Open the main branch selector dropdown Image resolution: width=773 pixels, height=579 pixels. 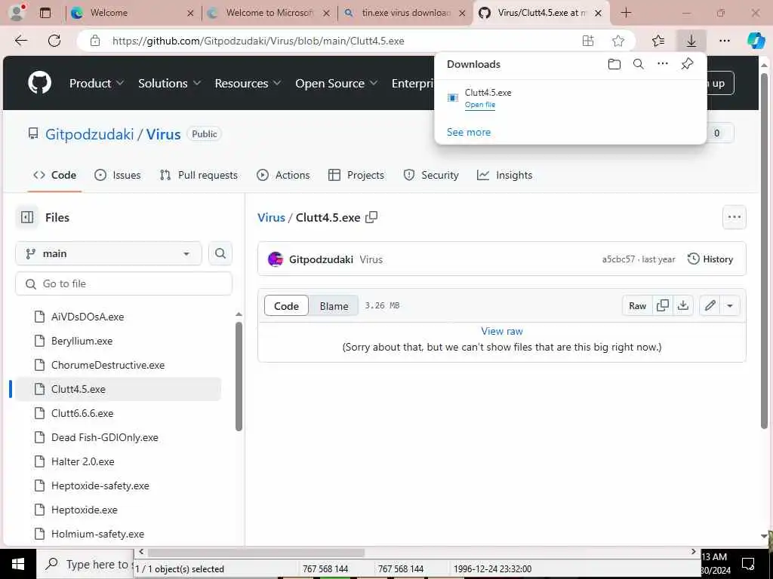[x=109, y=253]
